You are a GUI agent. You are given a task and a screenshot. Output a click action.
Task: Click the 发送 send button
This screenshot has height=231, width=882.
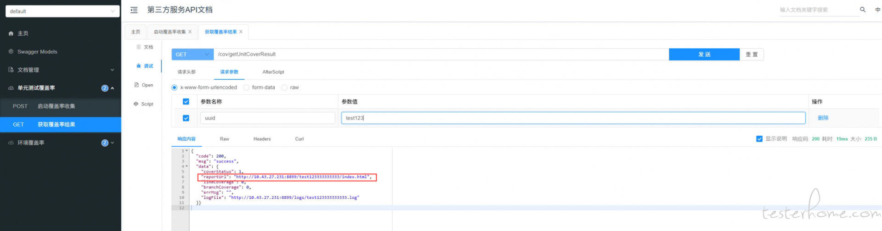704,55
